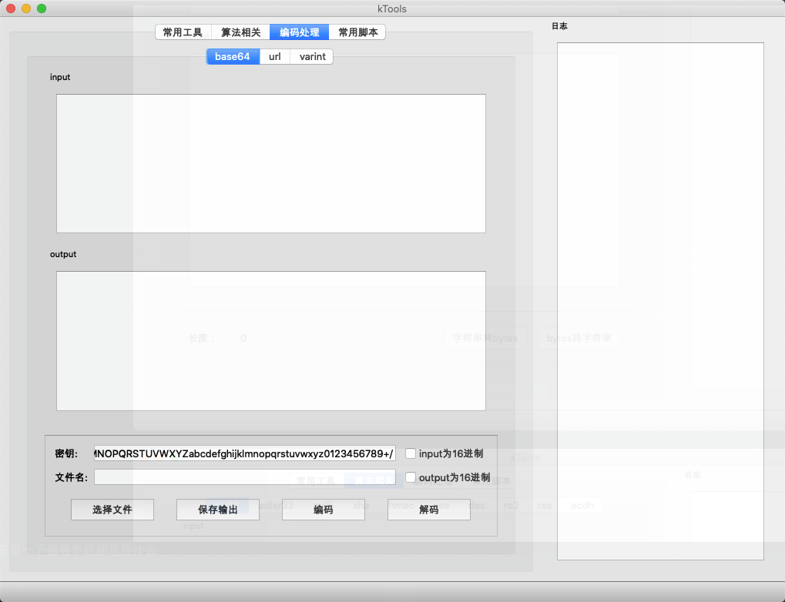Close the kTools window
This screenshot has height=602, width=785.
(11, 8)
